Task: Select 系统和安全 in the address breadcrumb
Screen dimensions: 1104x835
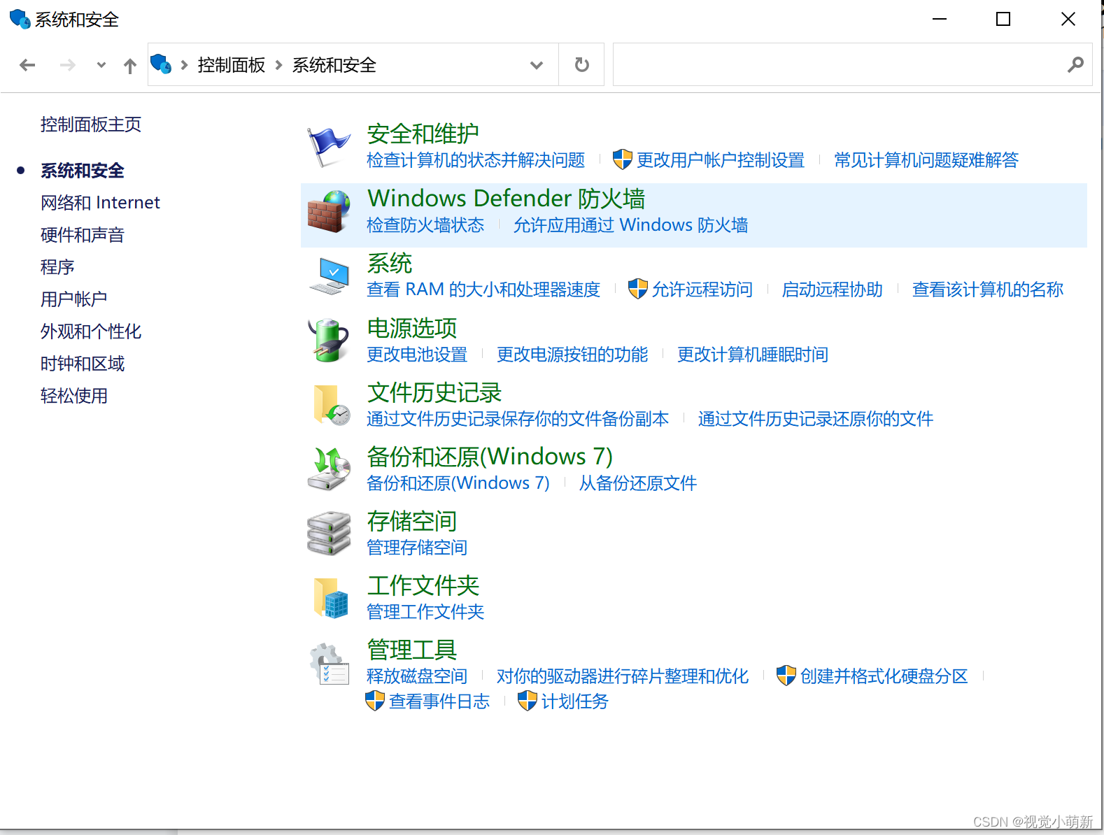Action: pos(334,65)
